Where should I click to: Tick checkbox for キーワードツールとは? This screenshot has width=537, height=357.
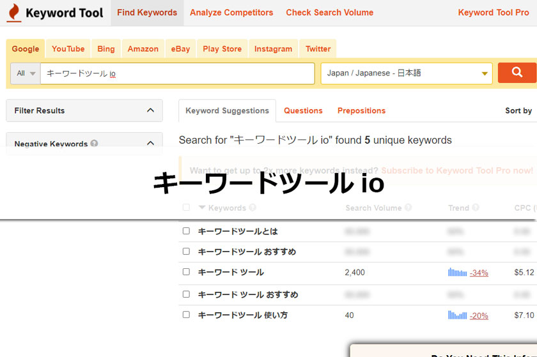(186, 231)
